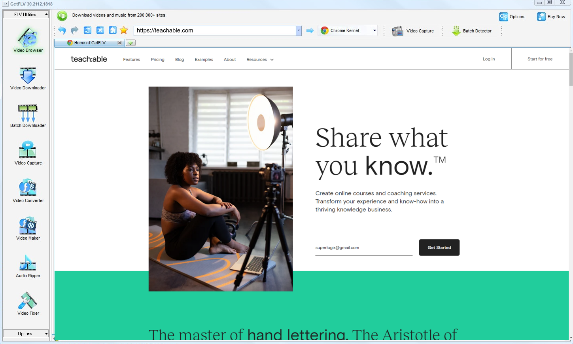
Task: Open the Video Maker utility
Action: click(28, 229)
